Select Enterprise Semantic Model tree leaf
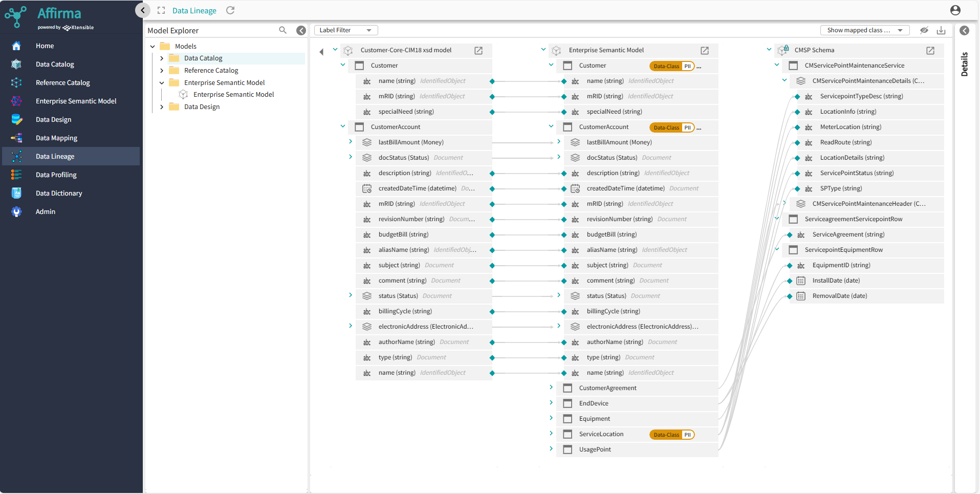The width and height of the screenshot is (980, 494). point(233,95)
